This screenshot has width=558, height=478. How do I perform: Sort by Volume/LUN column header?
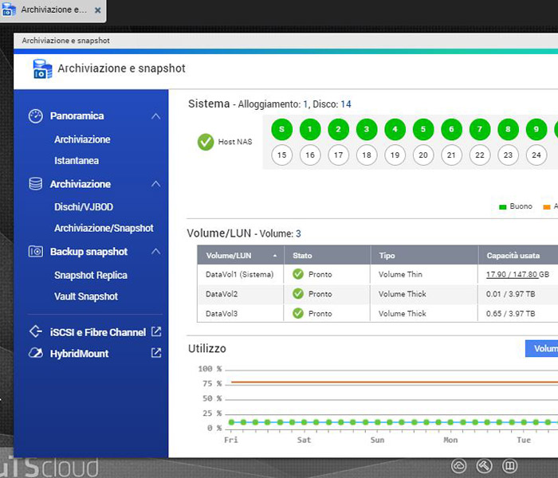coord(240,256)
